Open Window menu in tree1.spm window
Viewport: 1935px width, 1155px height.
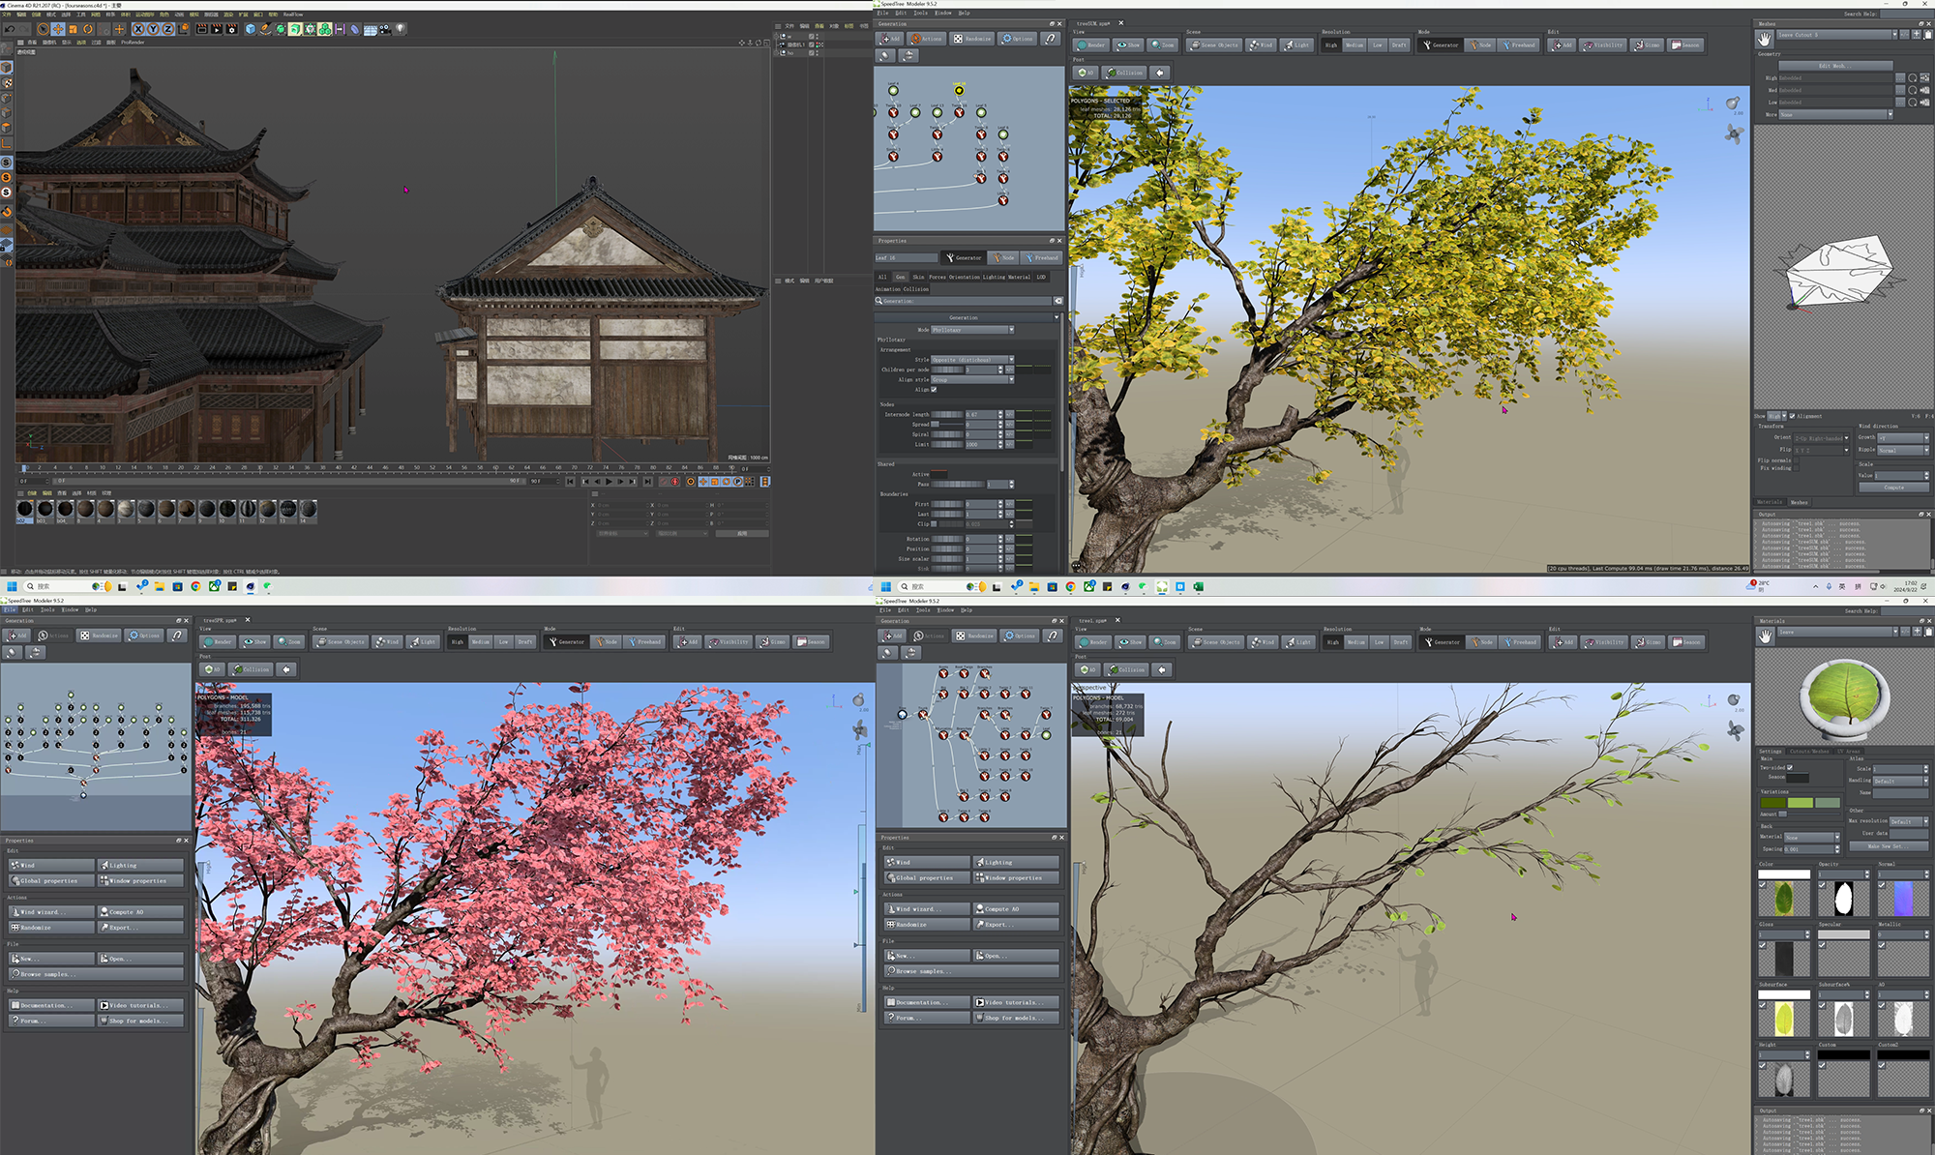[945, 609]
